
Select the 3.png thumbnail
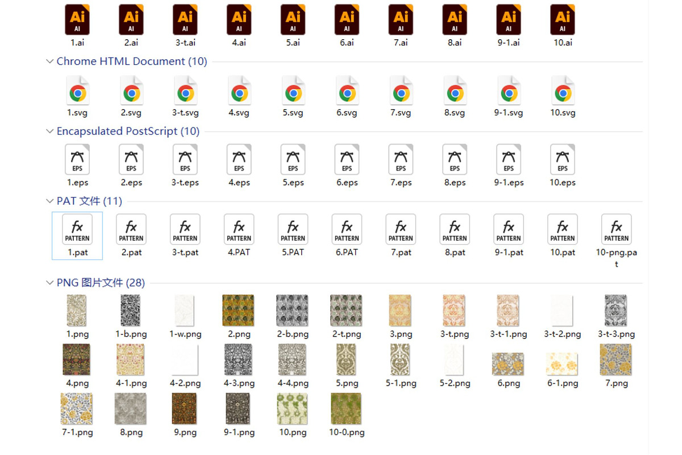point(400,311)
